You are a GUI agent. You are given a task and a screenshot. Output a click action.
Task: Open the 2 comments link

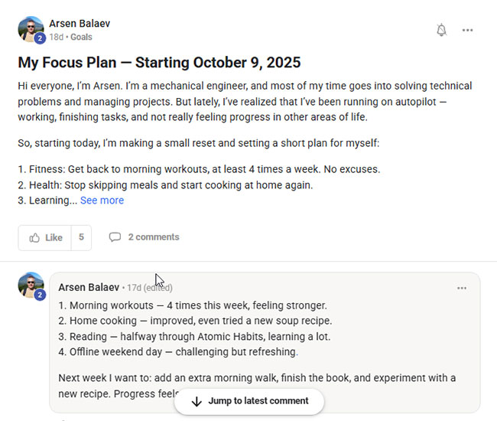click(x=153, y=237)
